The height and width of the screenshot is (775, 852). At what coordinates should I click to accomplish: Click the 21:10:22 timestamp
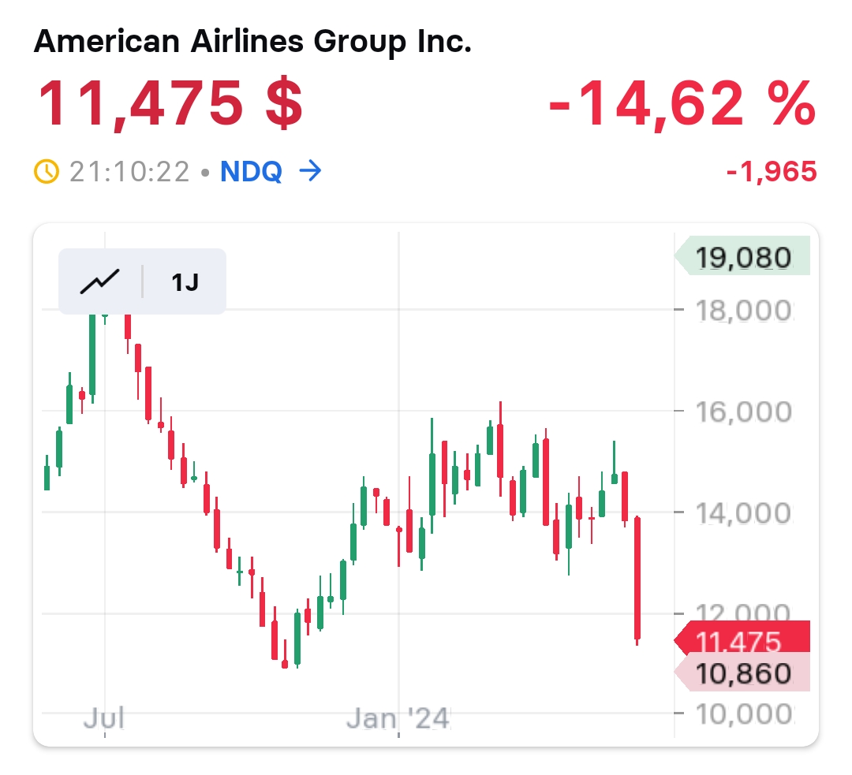pyautogui.click(x=129, y=170)
